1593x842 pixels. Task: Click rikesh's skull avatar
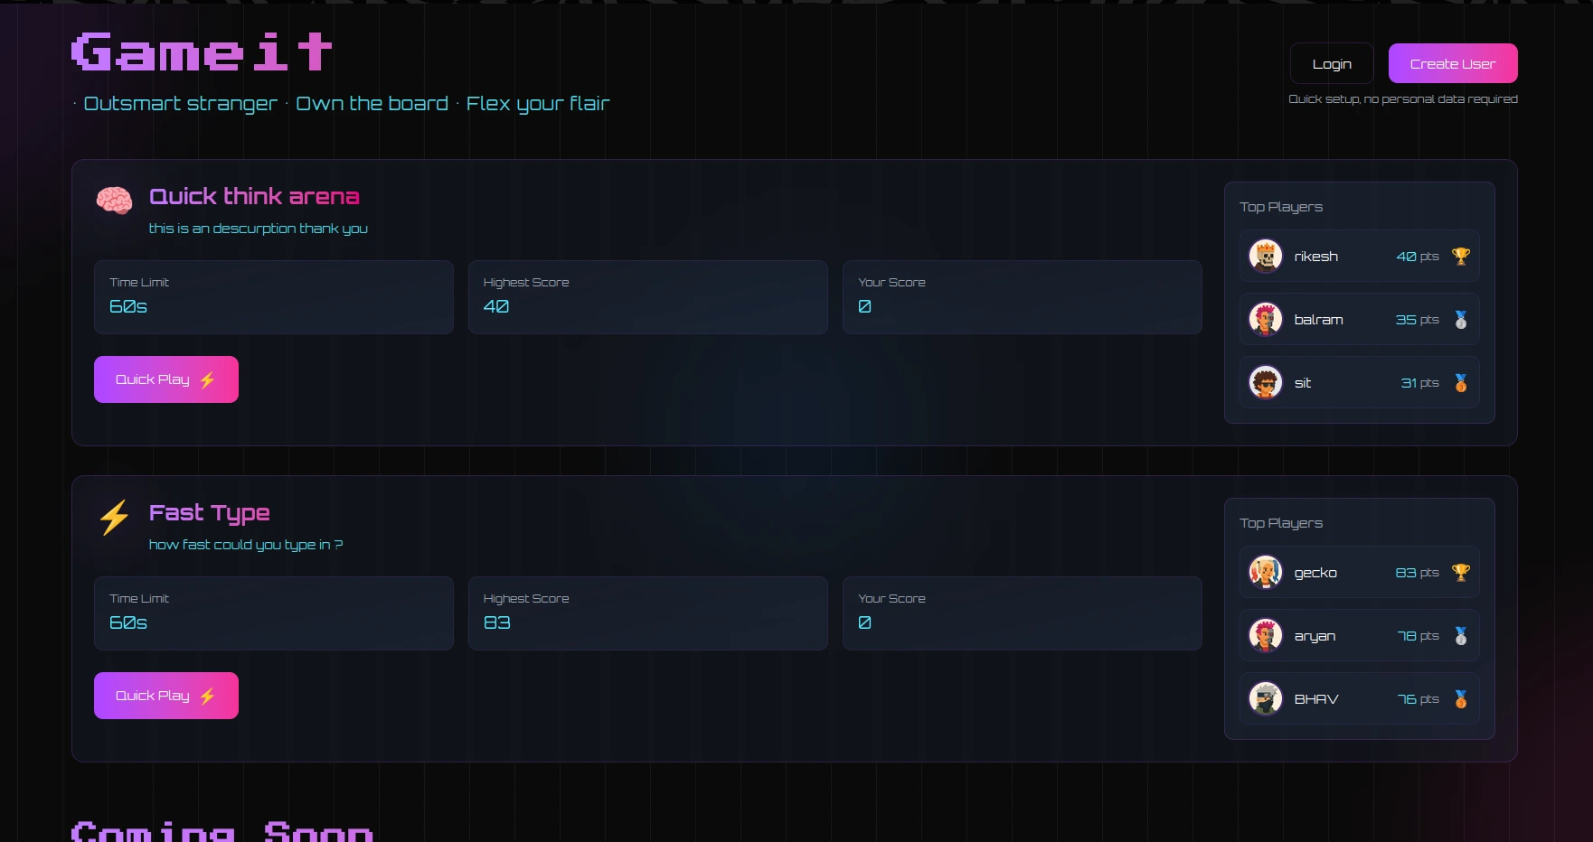click(x=1265, y=257)
